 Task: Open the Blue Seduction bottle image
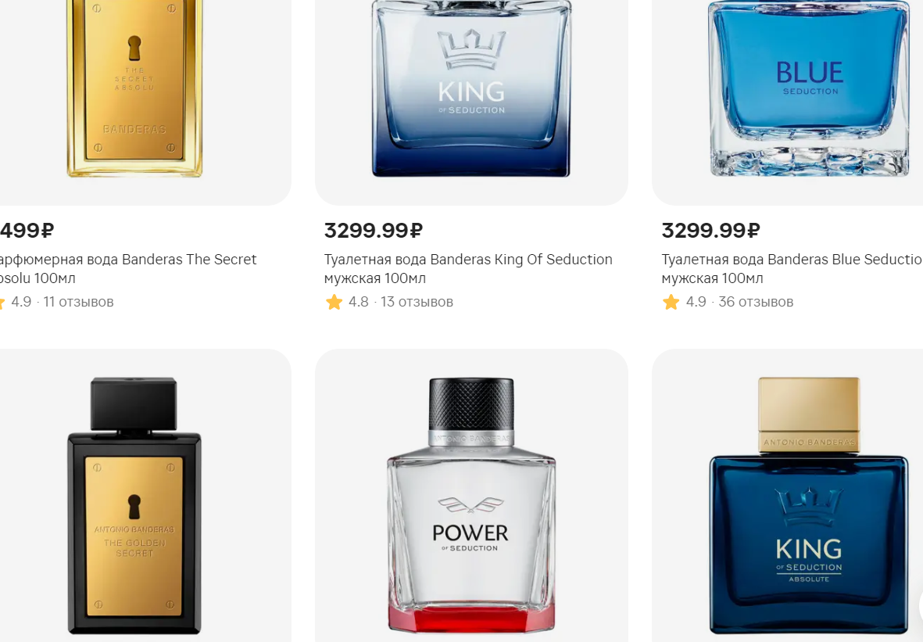[809, 88]
